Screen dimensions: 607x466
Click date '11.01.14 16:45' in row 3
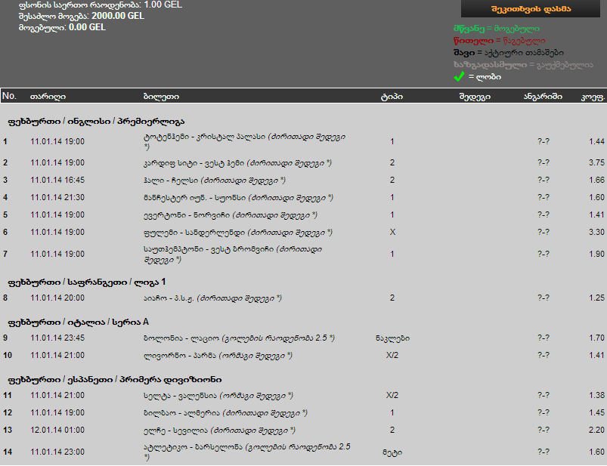click(57, 180)
